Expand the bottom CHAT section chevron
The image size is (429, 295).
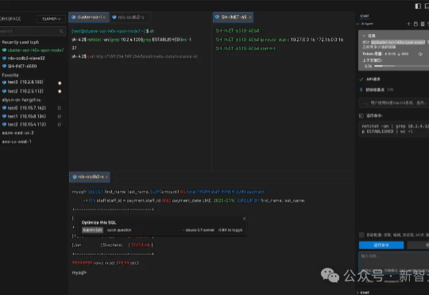(357, 293)
